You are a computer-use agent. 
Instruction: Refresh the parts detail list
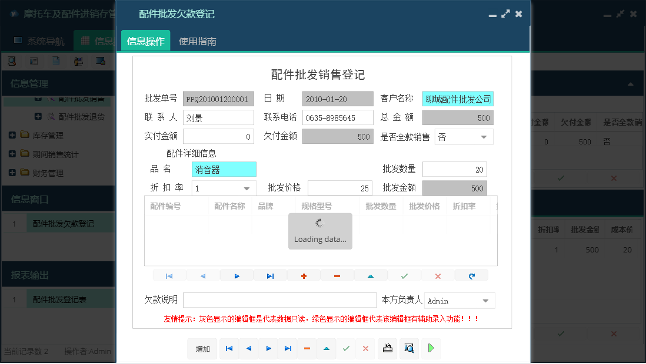[471, 275]
